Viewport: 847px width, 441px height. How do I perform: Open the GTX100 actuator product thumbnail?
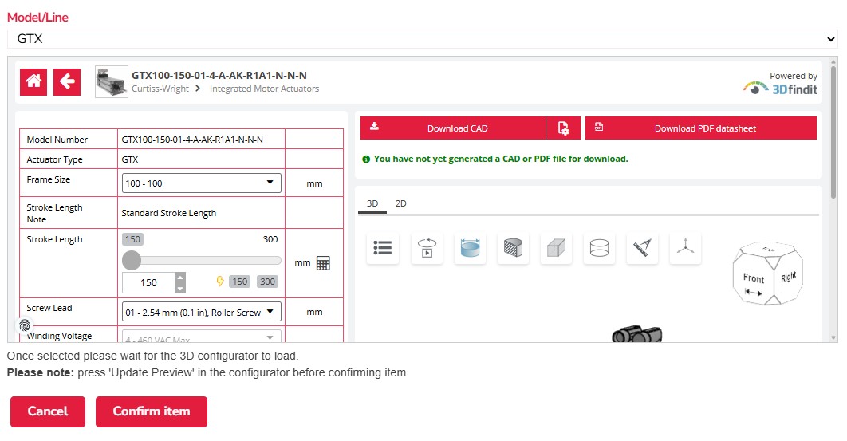click(x=112, y=81)
